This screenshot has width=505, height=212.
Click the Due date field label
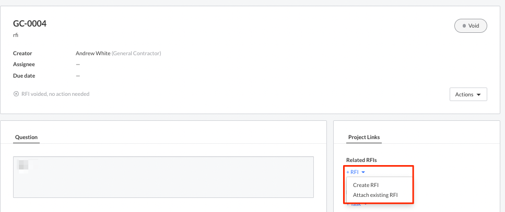point(24,76)
